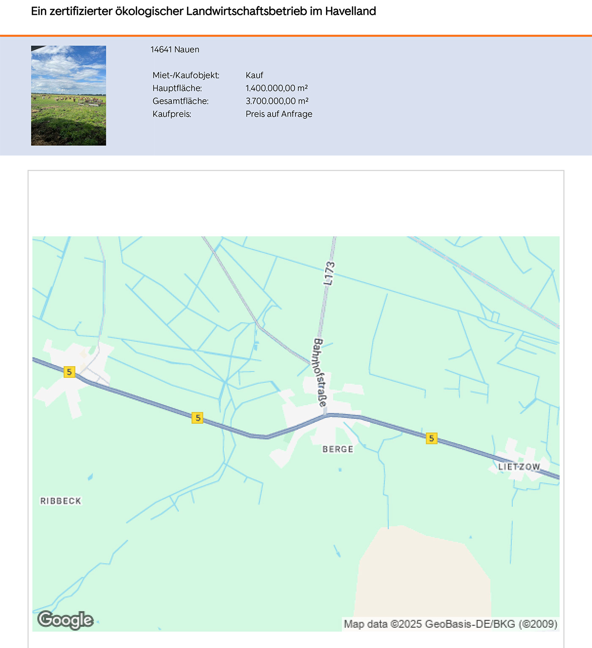Image resolution: width=592 pixels, height=648 pixels.
Task: Click the Kauf value for Miet-/Kaufobjekt
Action: pyautogui.click(x=255, y=75)
